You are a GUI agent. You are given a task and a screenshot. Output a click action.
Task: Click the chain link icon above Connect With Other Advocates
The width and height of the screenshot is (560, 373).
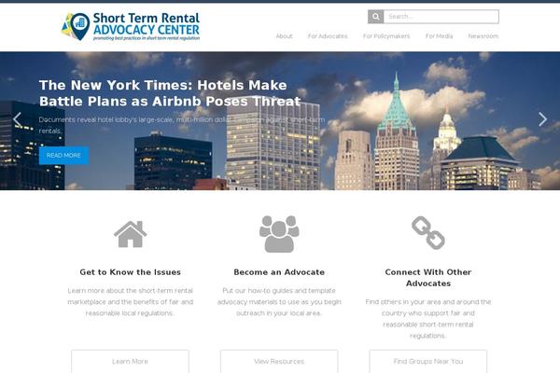(x=428, y=233)
